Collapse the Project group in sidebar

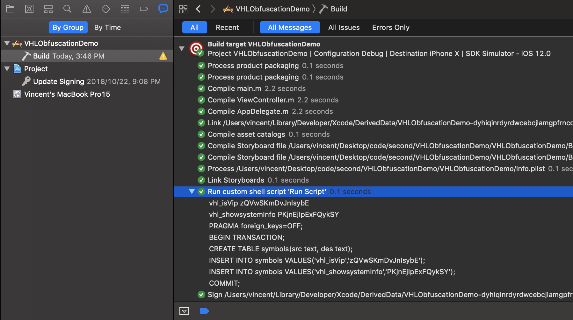pos(7,69)
